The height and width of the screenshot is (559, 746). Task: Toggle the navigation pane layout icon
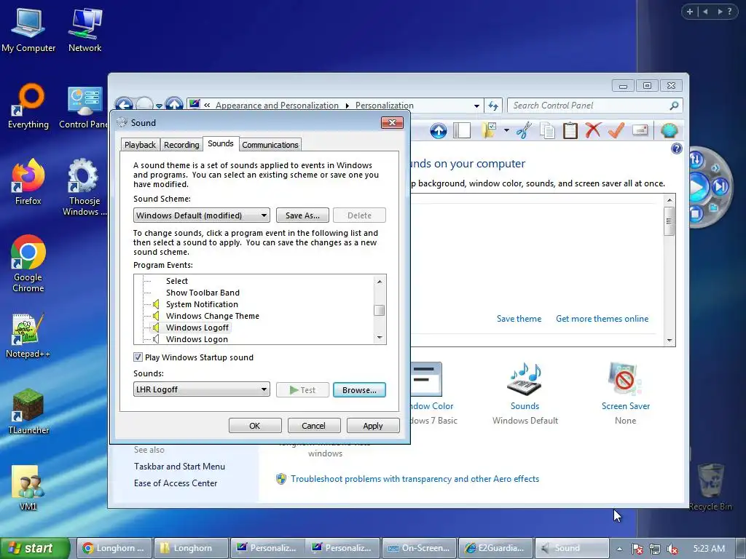click(461, 130)
